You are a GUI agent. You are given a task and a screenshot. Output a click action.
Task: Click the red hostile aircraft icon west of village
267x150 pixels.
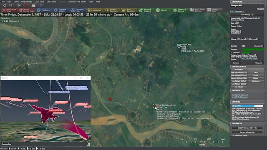(x=110, y=99)
